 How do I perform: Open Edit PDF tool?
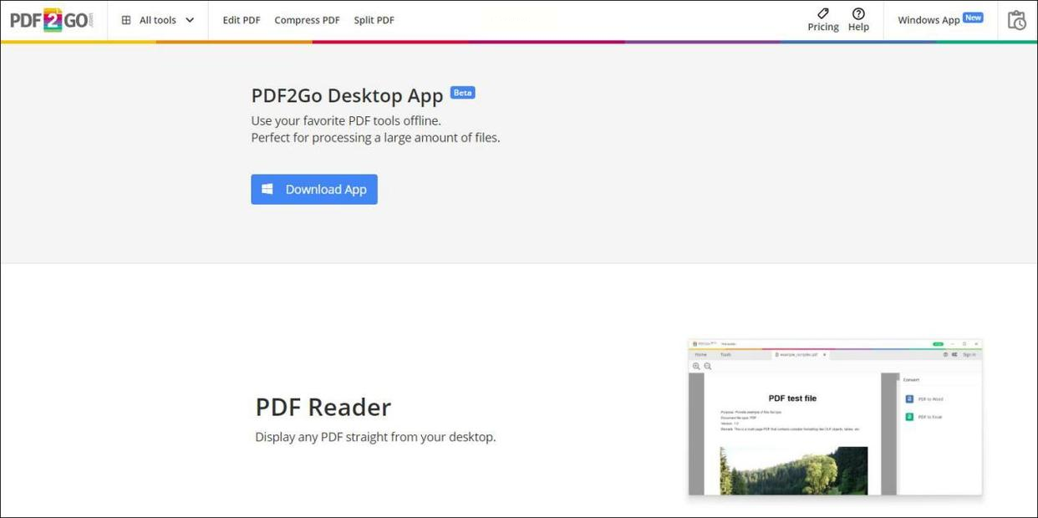point(242,20)
